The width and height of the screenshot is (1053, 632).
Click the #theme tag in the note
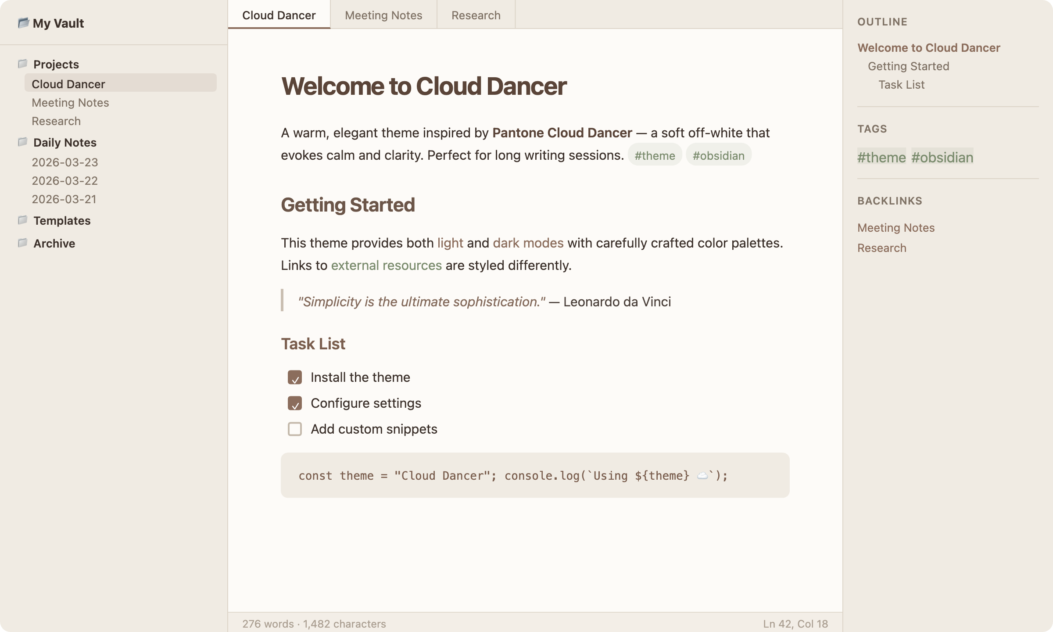(655, 155)
